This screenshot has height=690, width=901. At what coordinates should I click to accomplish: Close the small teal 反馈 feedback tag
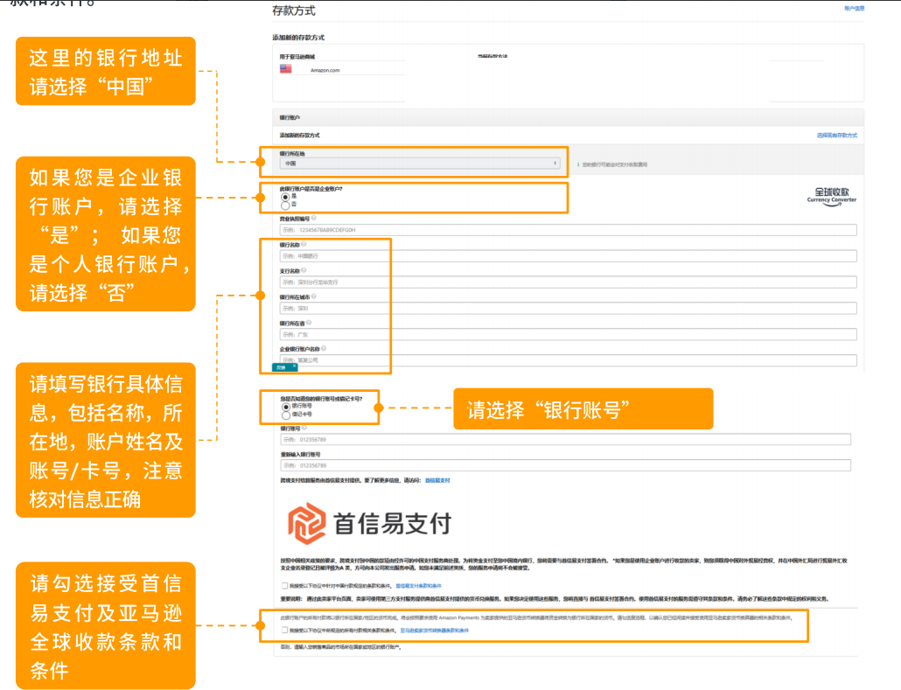(x=293, y=367)
